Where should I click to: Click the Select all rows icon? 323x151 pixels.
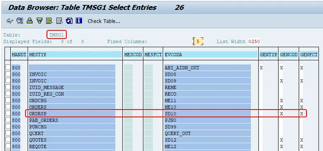coord(49,21)
